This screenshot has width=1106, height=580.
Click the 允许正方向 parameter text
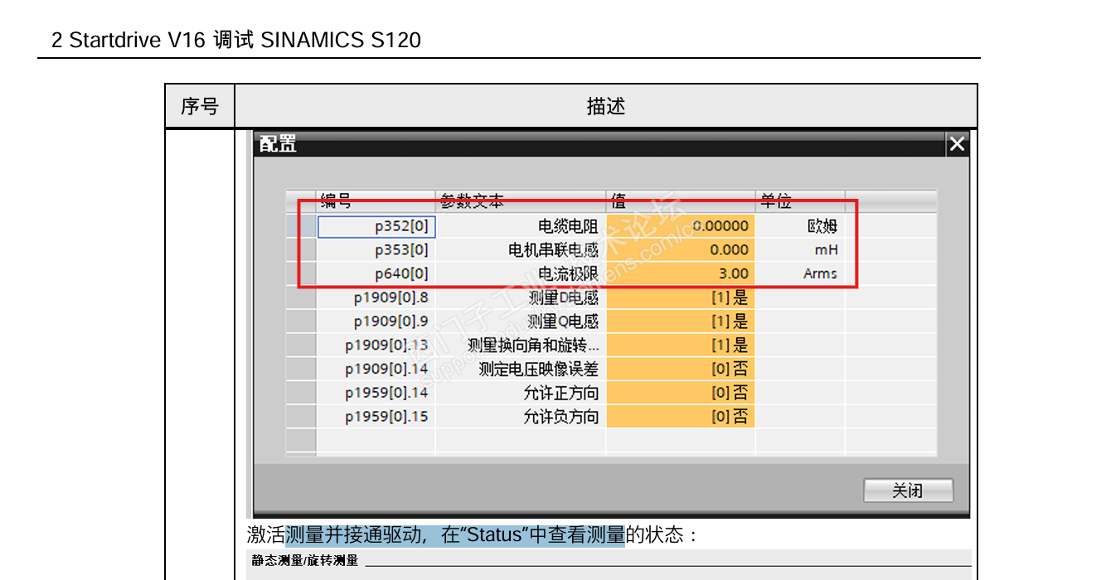[x=560, y=393]
